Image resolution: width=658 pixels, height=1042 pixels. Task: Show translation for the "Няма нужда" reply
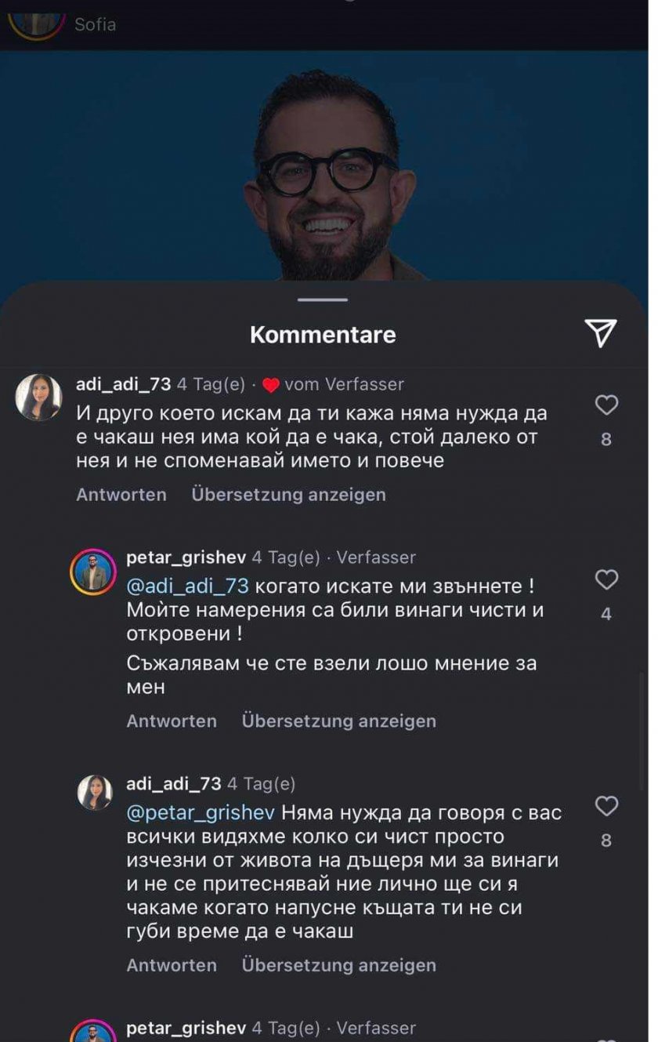click(338, 965)
